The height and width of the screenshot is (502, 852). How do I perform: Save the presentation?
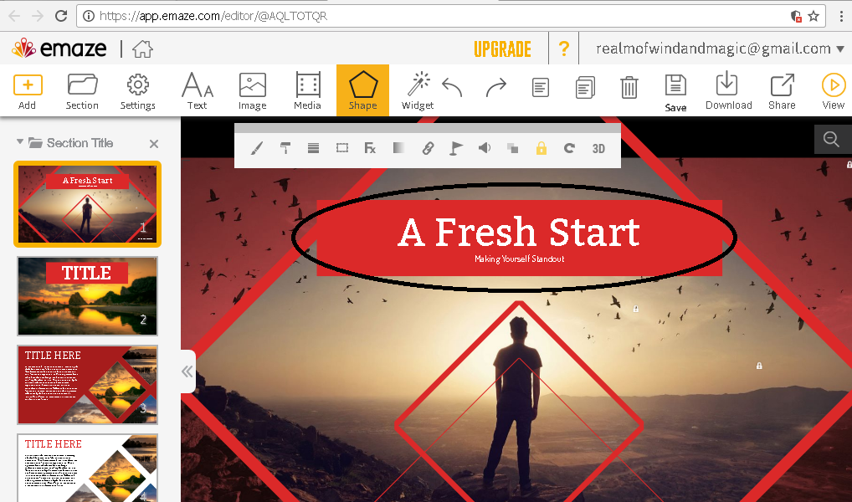675,93
